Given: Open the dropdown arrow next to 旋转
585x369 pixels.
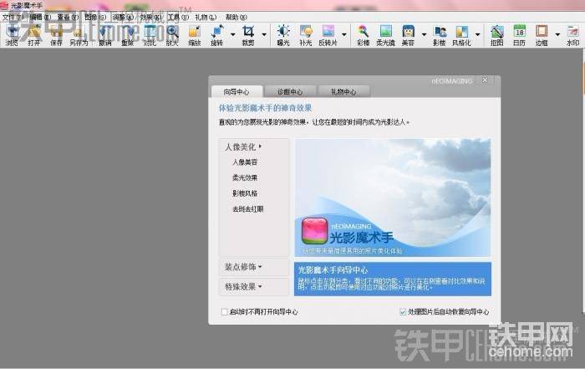Looking at the screenshot, I should click(233, 35).
